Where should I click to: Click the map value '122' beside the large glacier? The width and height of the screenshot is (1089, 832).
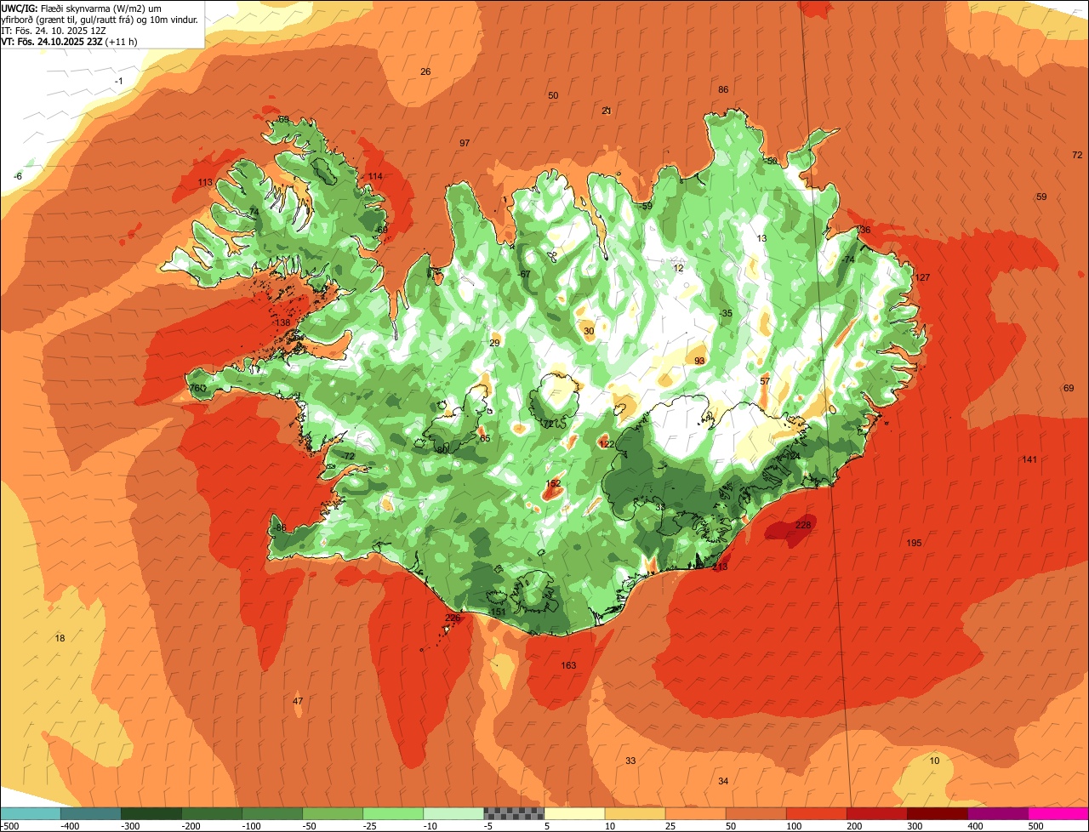click(x=607, y=444)
